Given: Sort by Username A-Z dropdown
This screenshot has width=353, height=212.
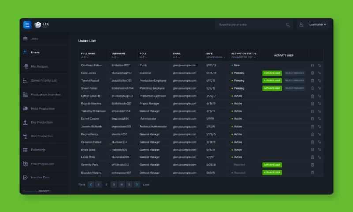Looking at the screenshot, I should pos(115,57).
